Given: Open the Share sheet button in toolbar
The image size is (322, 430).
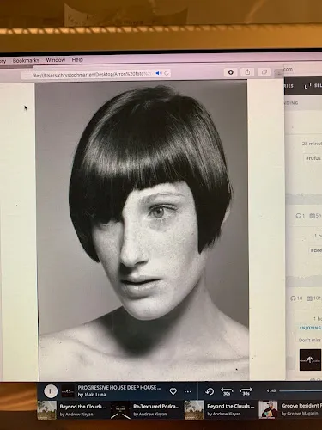Looking at the screenshot, I should pyautogui.click(x=247, y=72).
